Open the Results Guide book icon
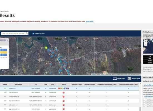 tap(115, 79)
